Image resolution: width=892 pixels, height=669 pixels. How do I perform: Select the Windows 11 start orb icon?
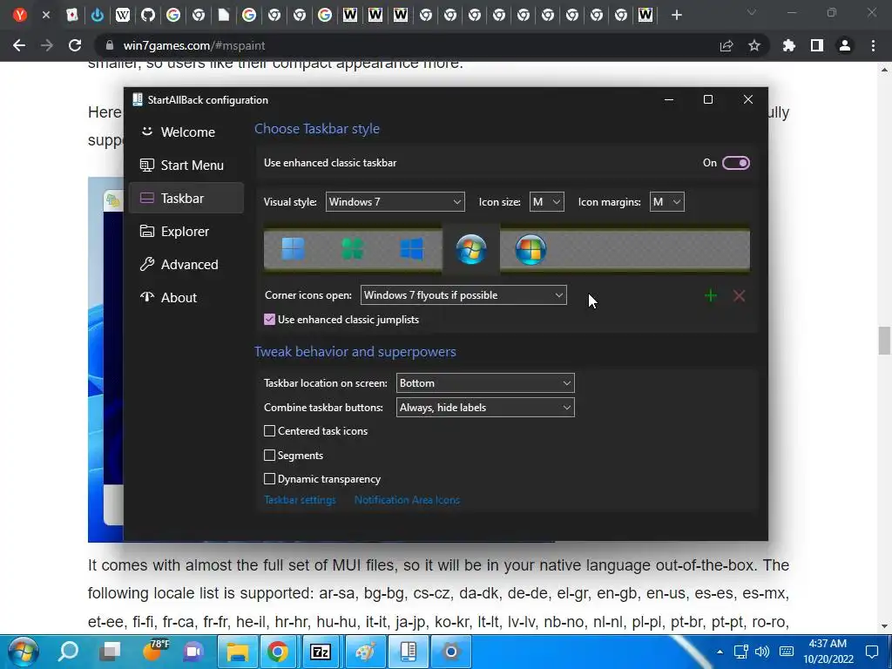(293, 249)
